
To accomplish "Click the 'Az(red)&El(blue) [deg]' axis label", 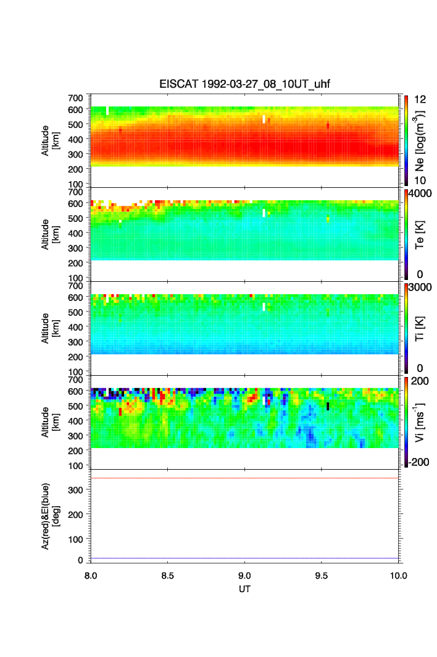I will (50, 516).
